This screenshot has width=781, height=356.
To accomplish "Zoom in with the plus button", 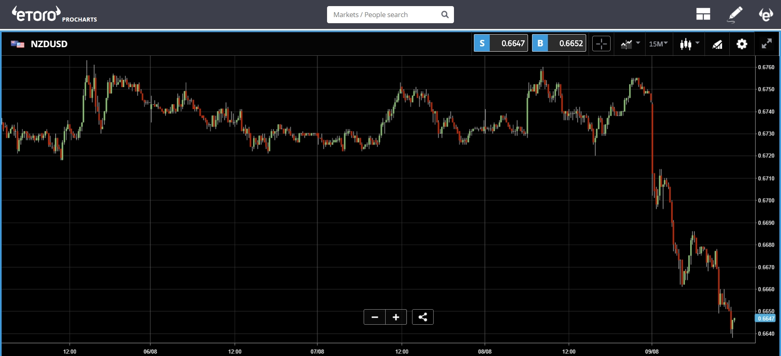I will tap(396, 317).
